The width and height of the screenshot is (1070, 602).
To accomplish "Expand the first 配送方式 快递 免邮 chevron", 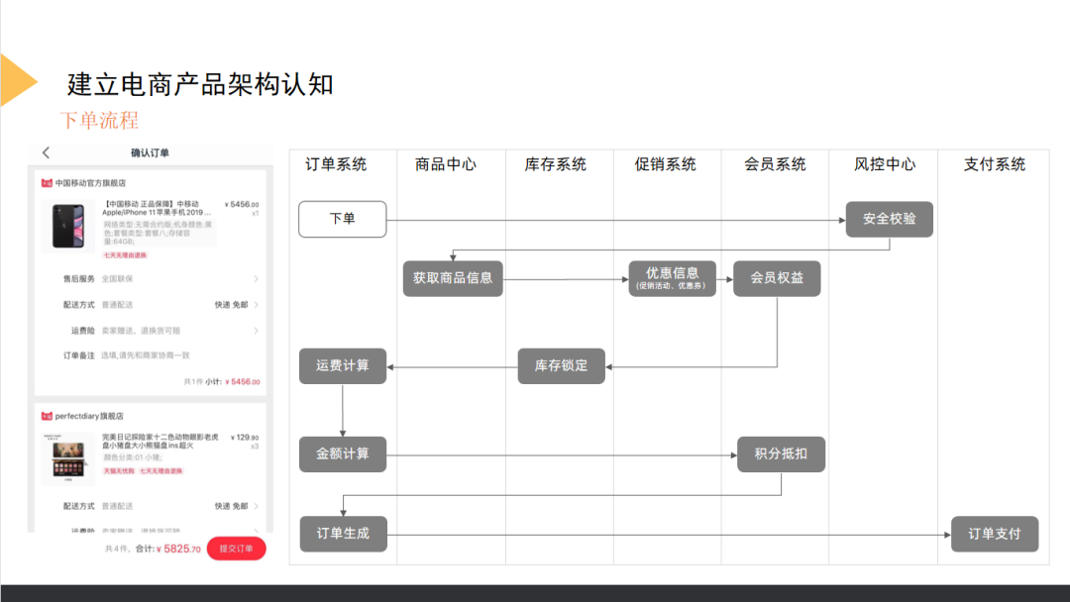I will 257,305.
